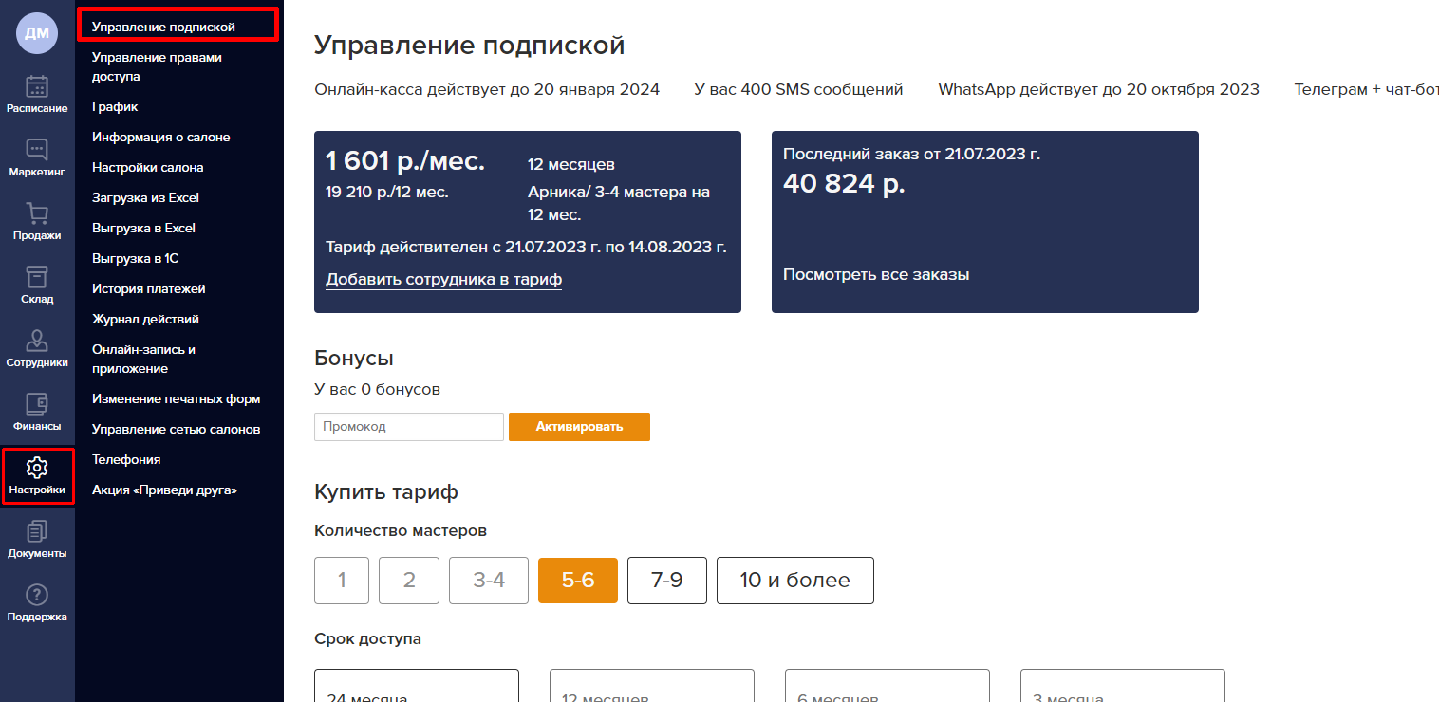The image size is (1439, 702).
Task: Open Изменение печатных форм
Action: (x=176, y=398)
